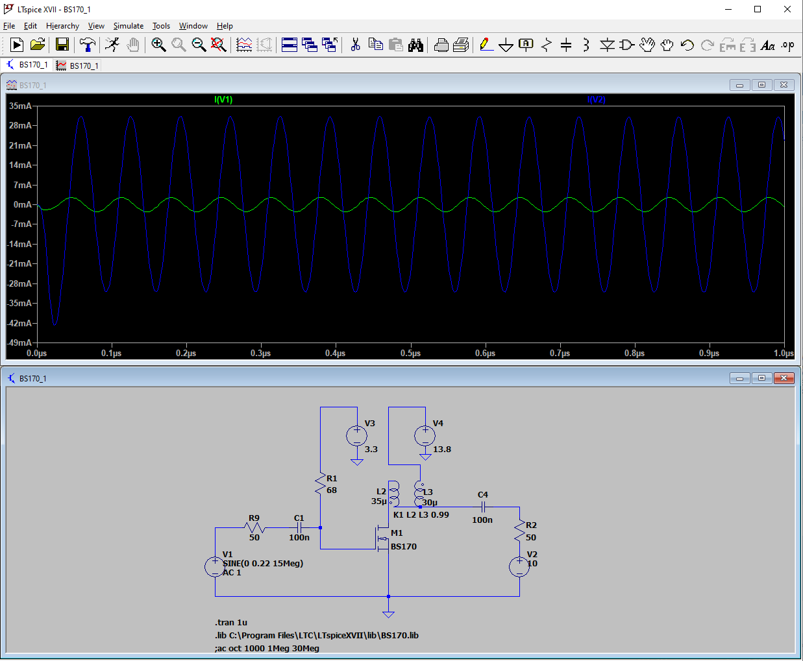The image size is (803, 661).
Task: Open the Component gate symbol tool
Action: click(x=627, y=45)
